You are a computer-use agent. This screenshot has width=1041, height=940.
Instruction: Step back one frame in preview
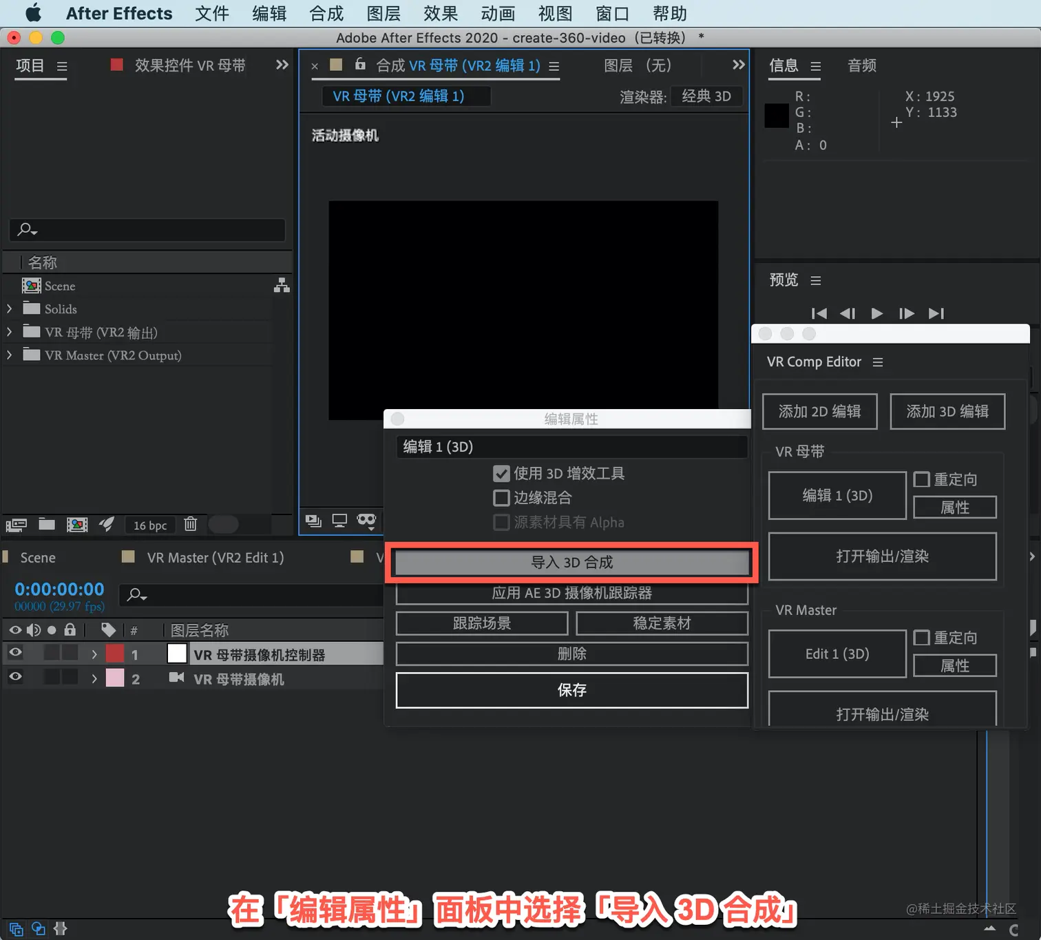click(848, 313)
